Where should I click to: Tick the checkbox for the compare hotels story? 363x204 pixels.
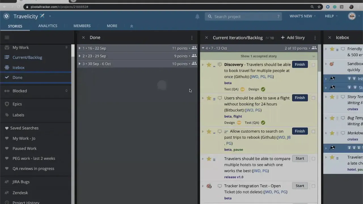pos(313,159)
